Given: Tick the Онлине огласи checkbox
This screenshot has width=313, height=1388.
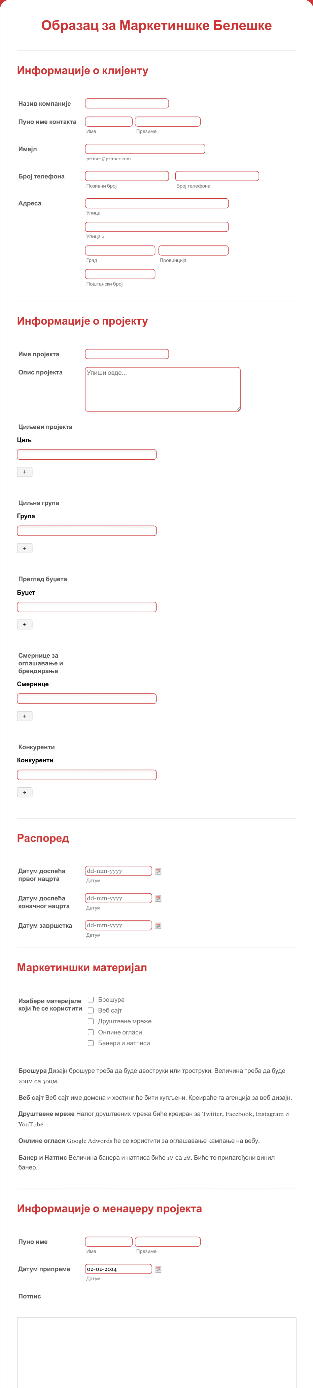Looking at the screenshot, I should [x=91, y=1032].
